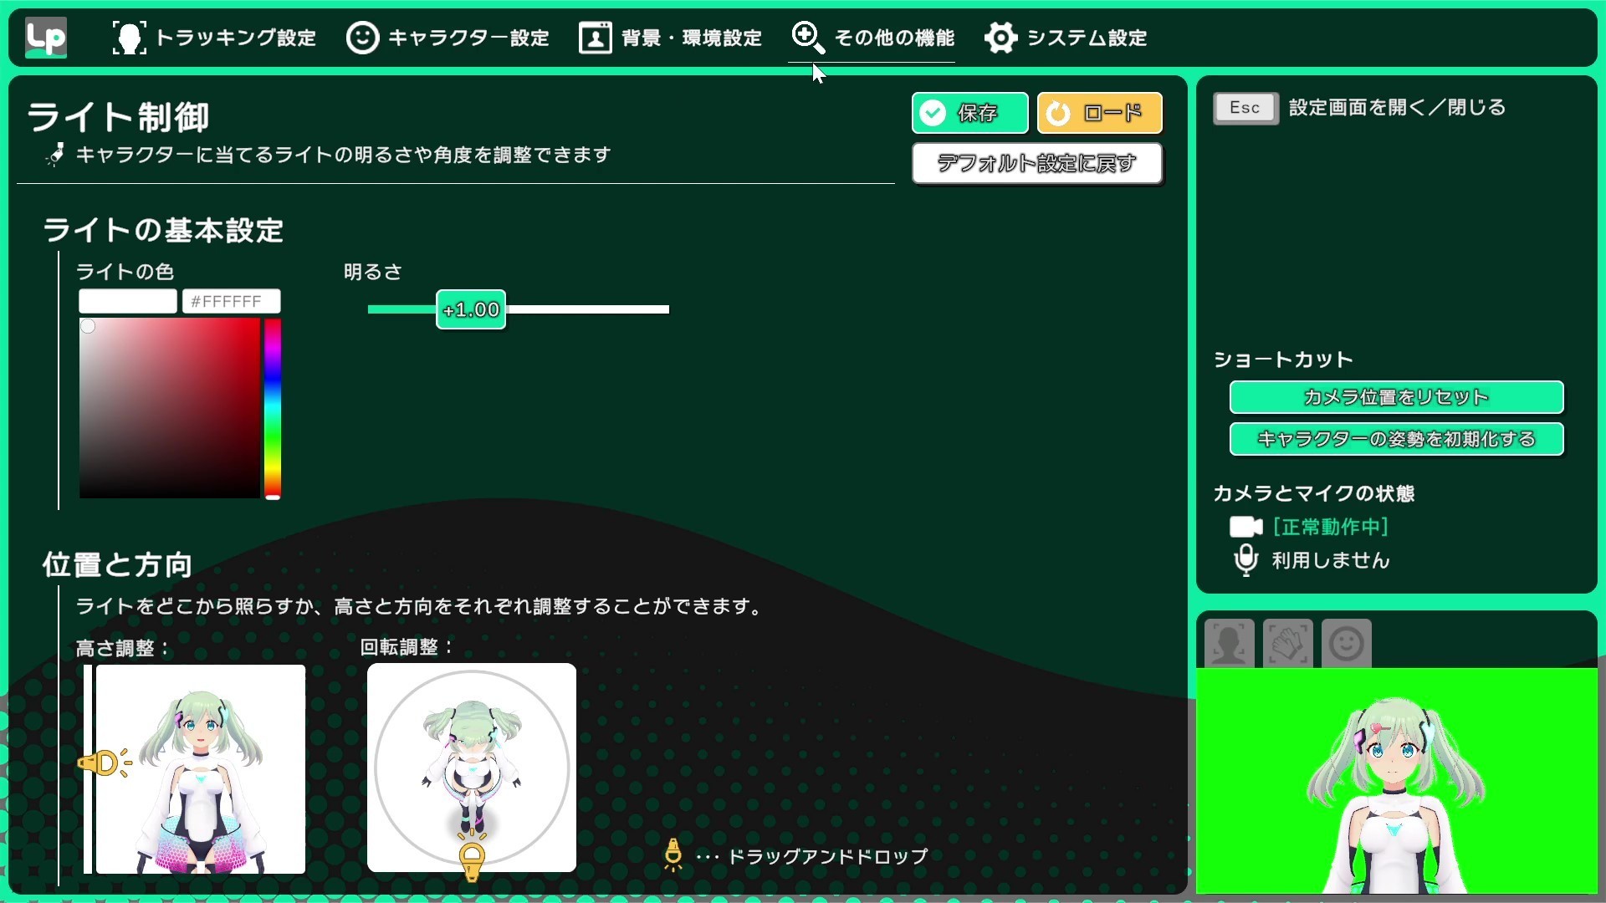Click the Lp logo icon
Image resolution: width=1606 pixels, height=903 pixels.
pyautogui.click(x=46, y=37)
